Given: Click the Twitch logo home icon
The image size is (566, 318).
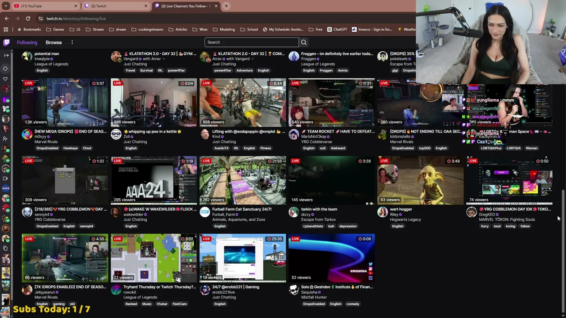Looking at the screenshot, I should (x=6, y=42).
